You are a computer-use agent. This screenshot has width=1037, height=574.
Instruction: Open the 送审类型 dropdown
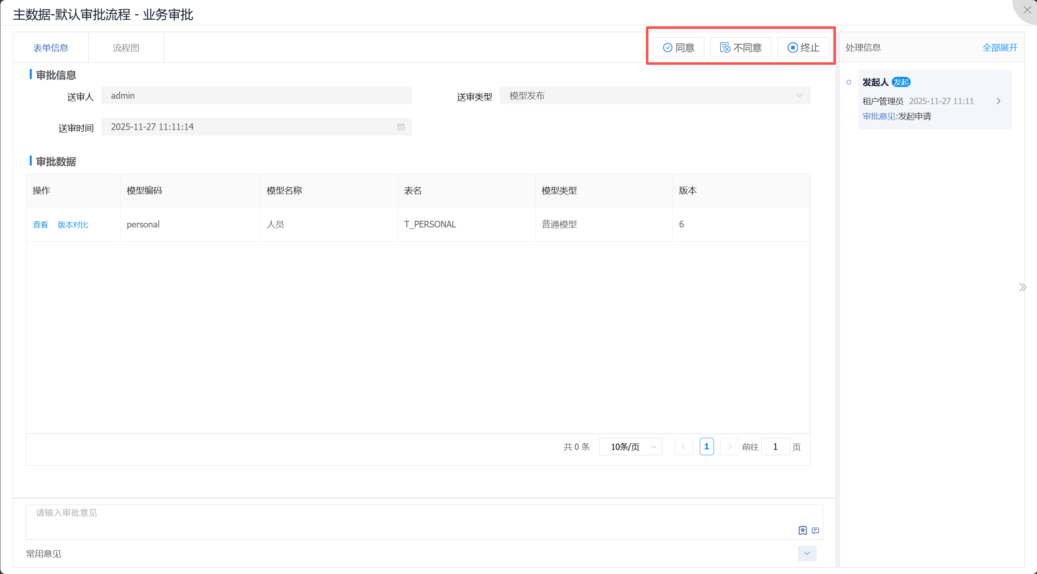click(x=655, y=96)
